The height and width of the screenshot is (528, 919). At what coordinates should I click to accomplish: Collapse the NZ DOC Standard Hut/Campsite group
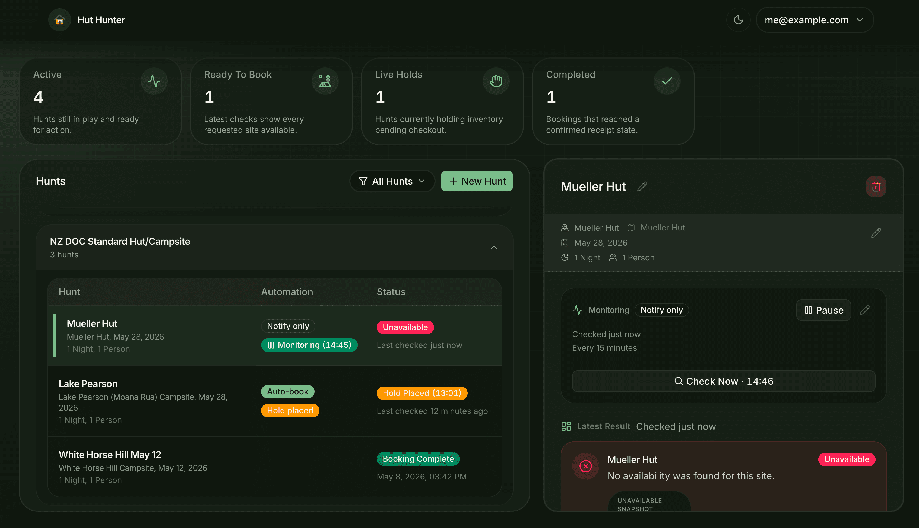pos(494,247)
